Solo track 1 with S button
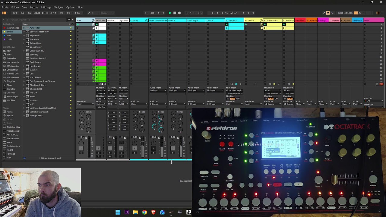Image resolution: width=386 pixels, height=217 pixels. point(81,153)
